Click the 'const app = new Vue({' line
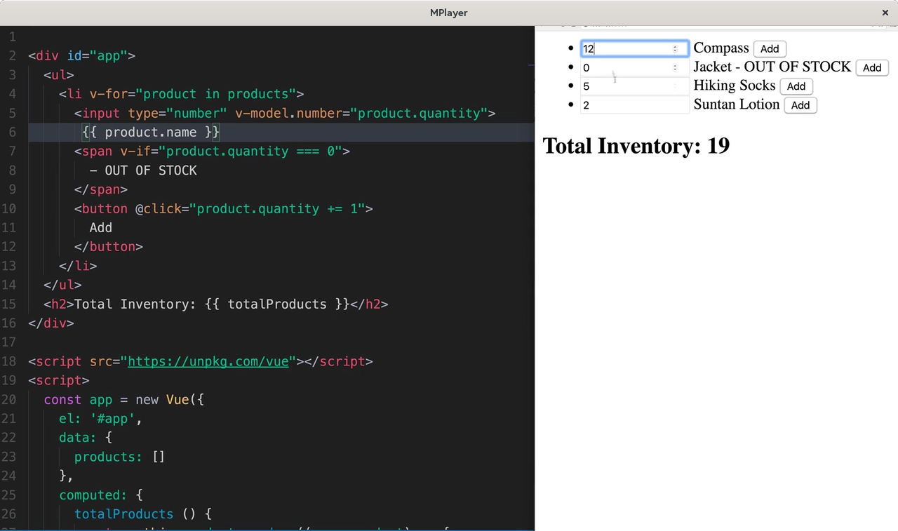Screen dimensions: 898x531 pos(123,399)
